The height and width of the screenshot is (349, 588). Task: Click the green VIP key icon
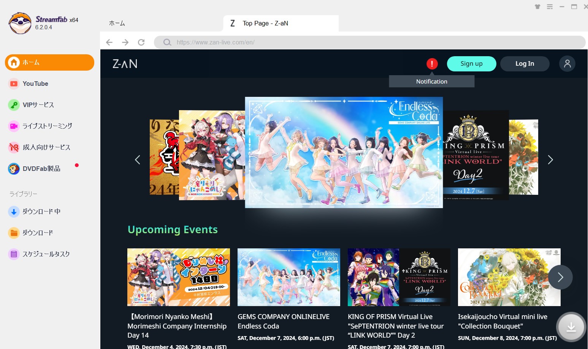tap(14, 105)
